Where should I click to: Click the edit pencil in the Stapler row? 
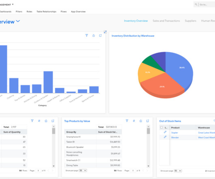pyautogui.click(x=165, y=132)
